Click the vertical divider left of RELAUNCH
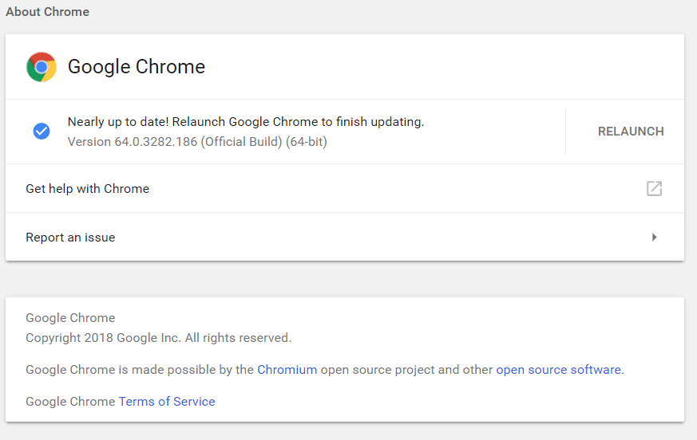Viewport: 697px width, 440px height. (x=565, y=132)
